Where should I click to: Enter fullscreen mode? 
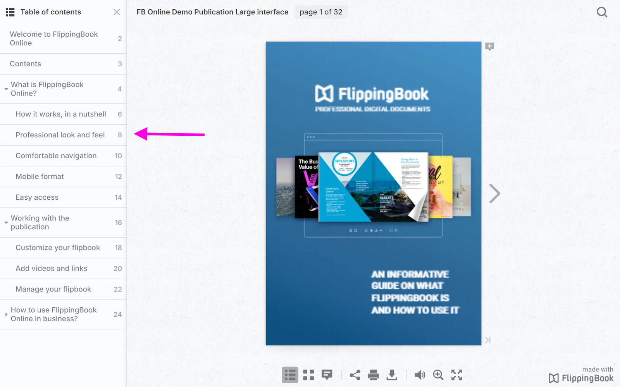[457, 375]
